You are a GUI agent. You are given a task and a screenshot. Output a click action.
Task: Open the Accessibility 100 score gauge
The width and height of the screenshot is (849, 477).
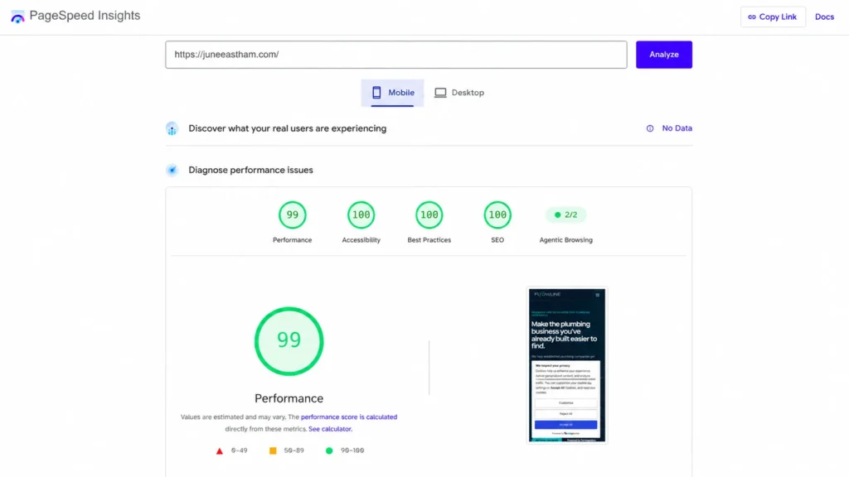[361, 215]
